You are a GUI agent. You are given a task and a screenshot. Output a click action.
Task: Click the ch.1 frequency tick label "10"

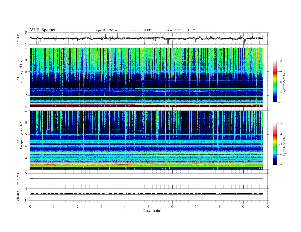tap(26, 48)
